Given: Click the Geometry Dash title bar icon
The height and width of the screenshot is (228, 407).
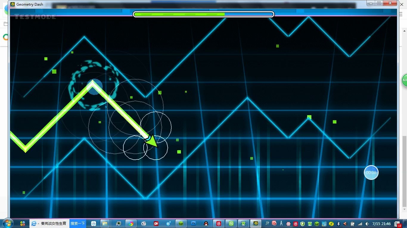Looking at the screenshot, I should [x=13, y=4].
